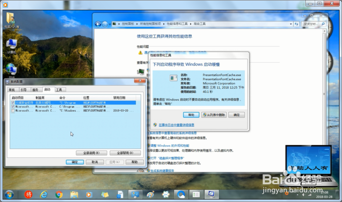Click 从列表中删除 button

[x=214, y=115]
